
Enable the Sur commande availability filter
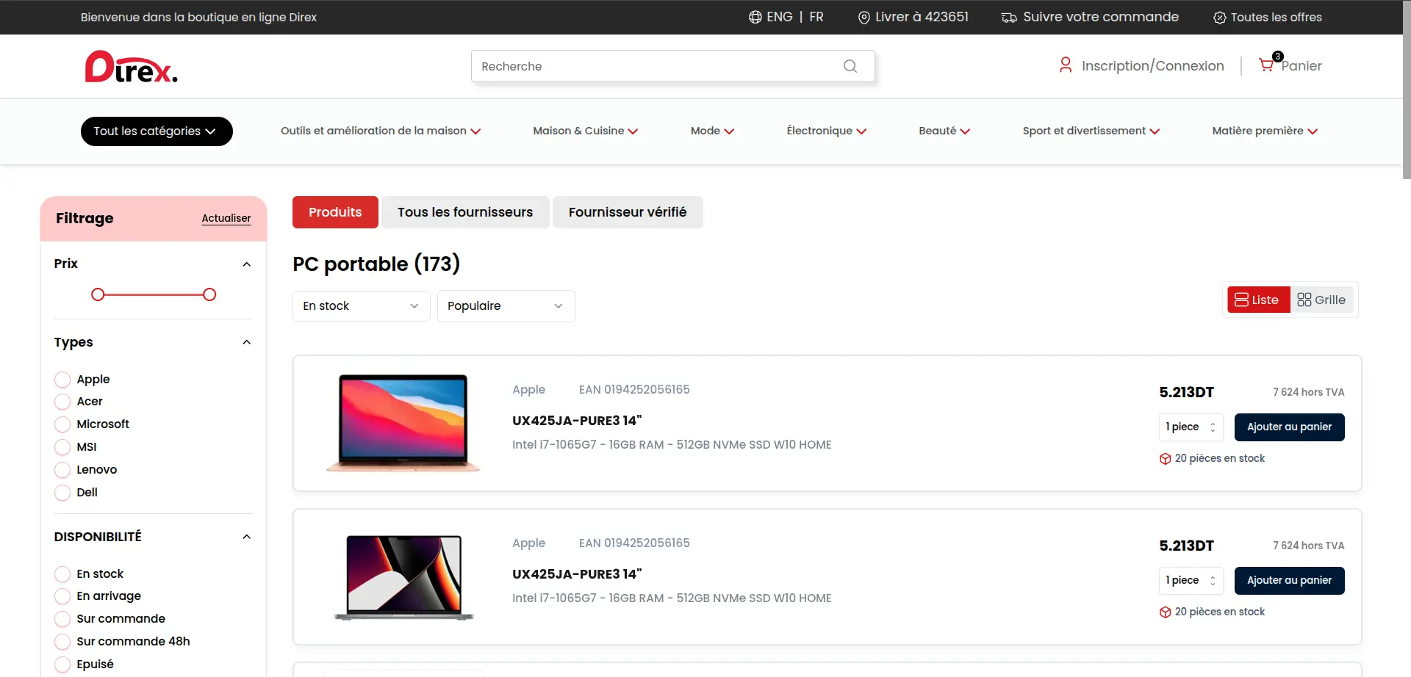click(x=62, y=619)
